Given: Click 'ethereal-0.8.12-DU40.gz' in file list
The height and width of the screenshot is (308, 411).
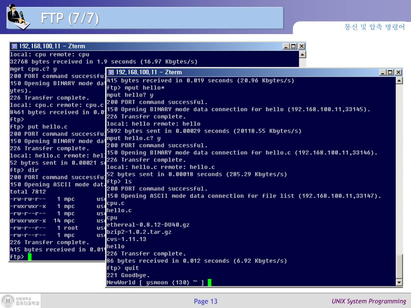Looking at the screenshot, I should 148,225.
